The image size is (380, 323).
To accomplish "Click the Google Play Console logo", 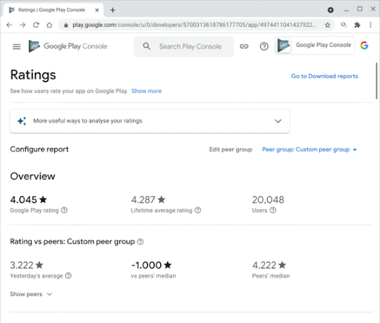I will pyautogui.click(x=68, y=46).
